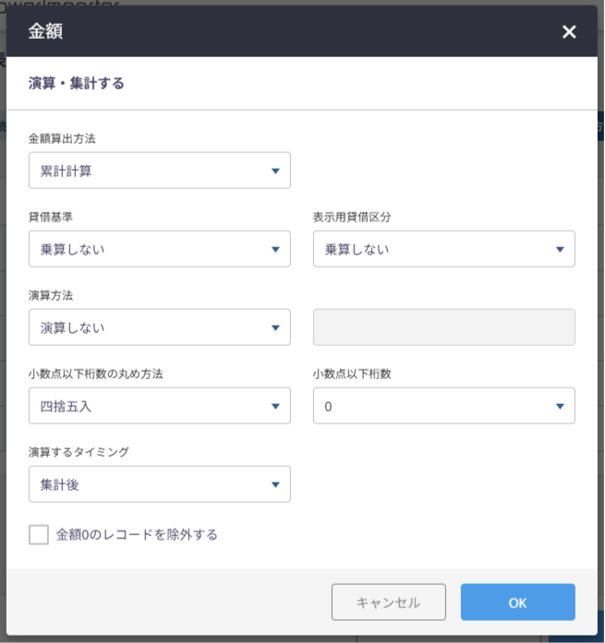
Task: Click the キャンセル button
Action: [389, 602]
